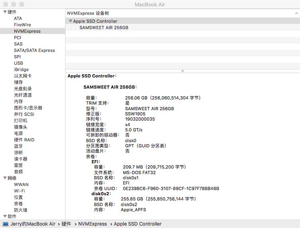300x228 pixels.
Task: Select 蓝牙 in the sidebar
Action: (x=18, y=146)
